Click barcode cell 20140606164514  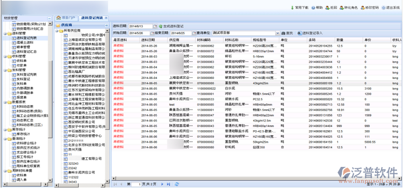point(320,147)
